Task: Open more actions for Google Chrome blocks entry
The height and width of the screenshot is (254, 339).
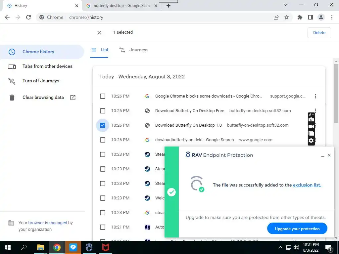Action: point(315,96)
